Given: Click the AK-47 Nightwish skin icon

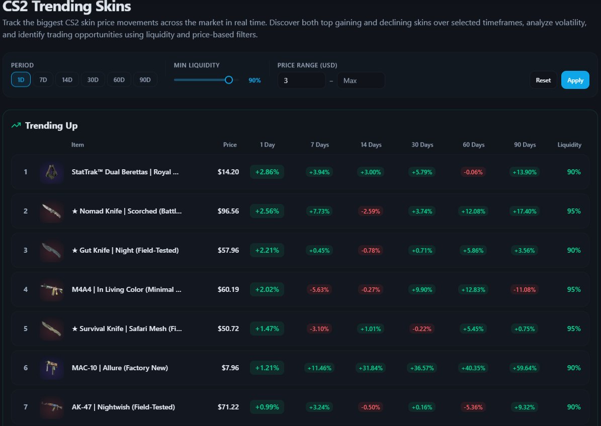Looking at the screenshot, I should pos(51,407).
